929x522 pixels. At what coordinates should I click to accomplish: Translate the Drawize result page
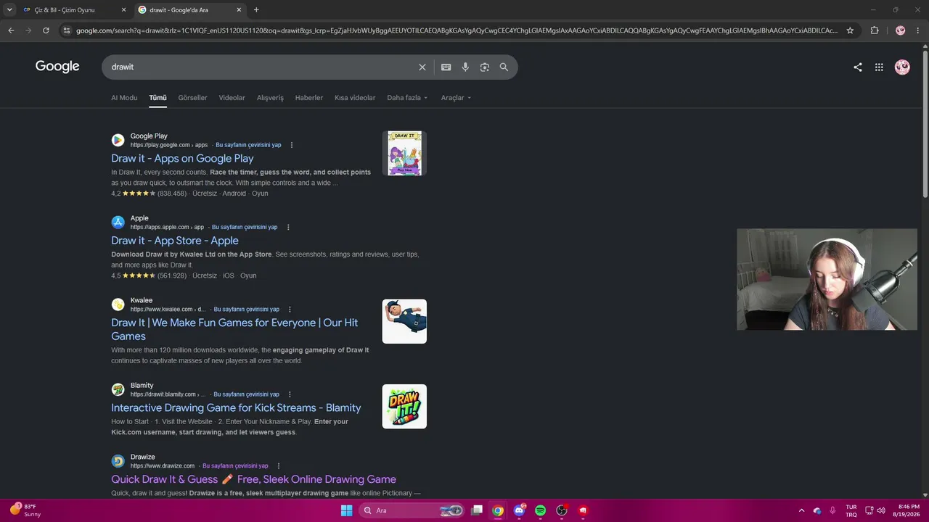(235, 466)
